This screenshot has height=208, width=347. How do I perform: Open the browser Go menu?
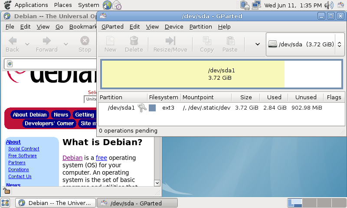tap(59, 27)
